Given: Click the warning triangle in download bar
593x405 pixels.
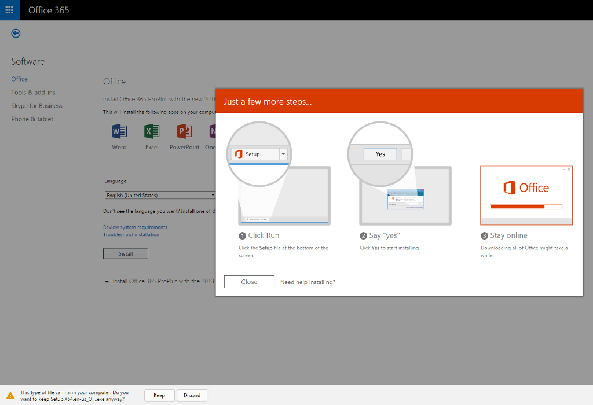Looking at the screenshot, I should point(10,396).
